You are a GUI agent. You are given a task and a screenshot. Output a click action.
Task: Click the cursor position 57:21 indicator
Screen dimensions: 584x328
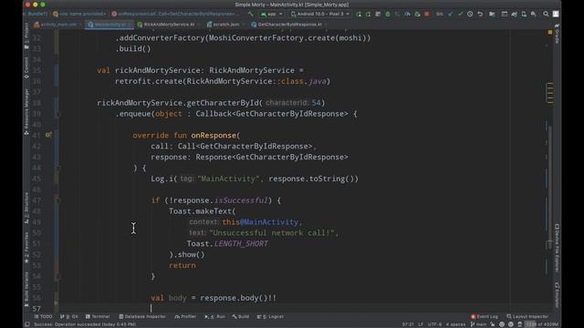(x=408, y=324)
